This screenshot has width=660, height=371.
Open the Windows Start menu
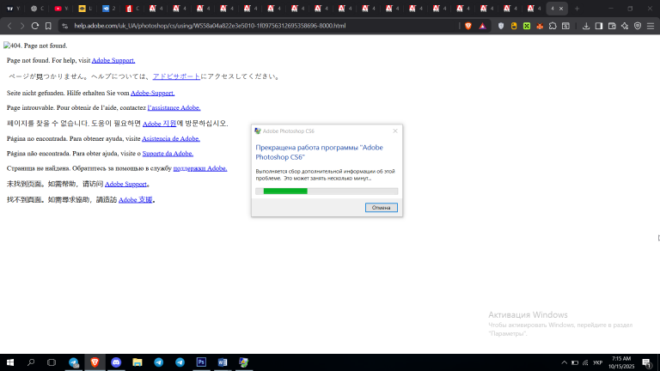point(10,362)
